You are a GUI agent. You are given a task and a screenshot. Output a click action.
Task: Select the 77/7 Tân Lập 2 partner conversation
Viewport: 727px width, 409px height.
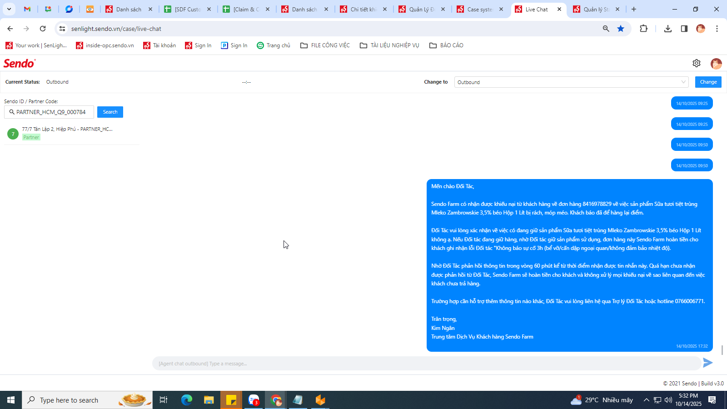pos(72,133)
